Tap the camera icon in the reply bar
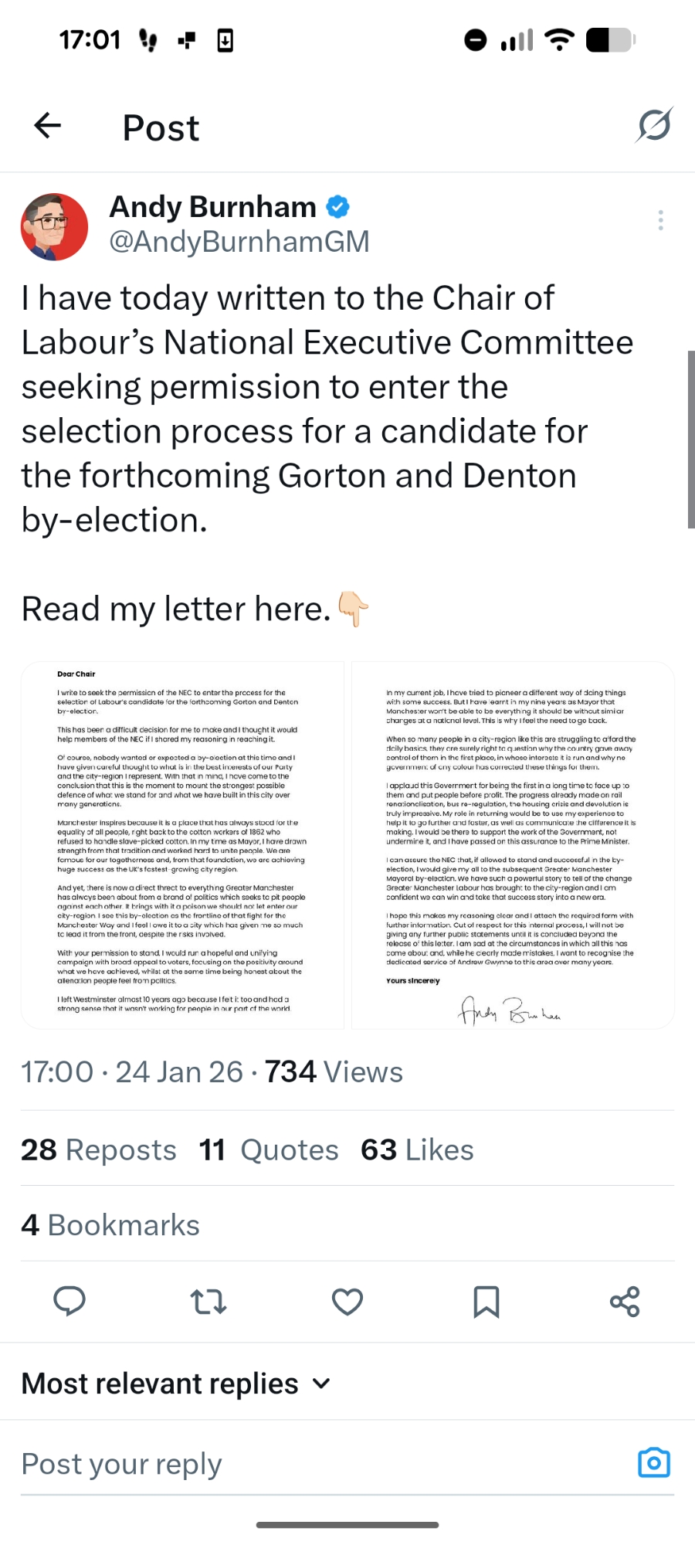 coord(653,1462)
